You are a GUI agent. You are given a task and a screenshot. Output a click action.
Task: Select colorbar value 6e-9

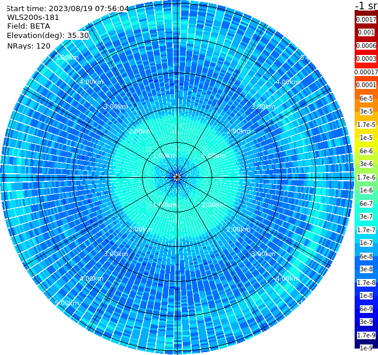366,309
